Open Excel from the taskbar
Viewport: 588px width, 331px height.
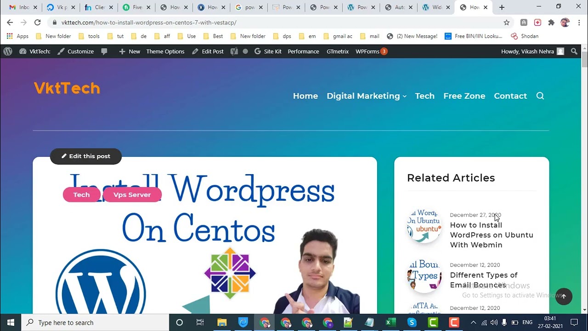pyautogui.click(x=391, y=322)
